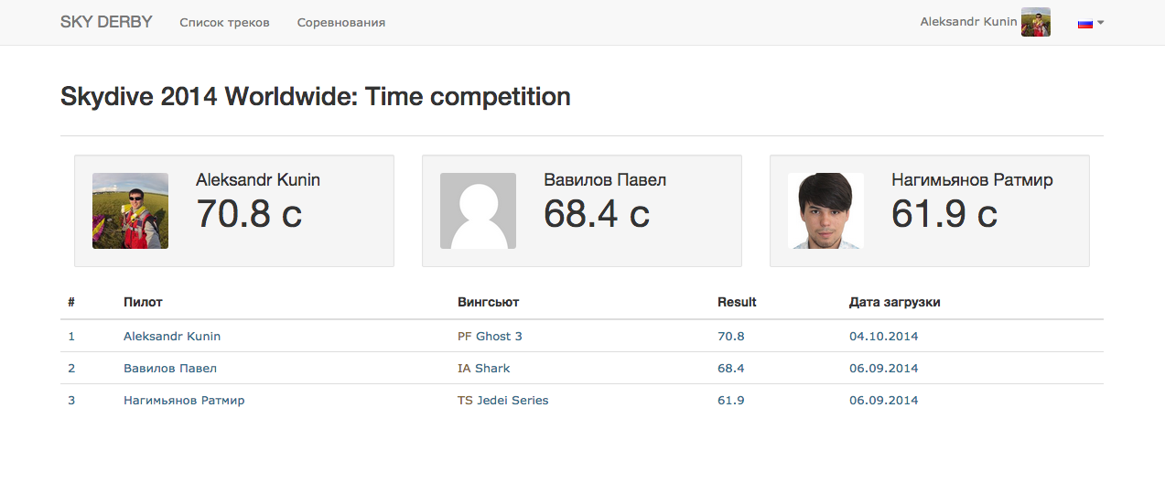1165x494 pixels.
Task: Select the TS Jedei Series wingsuit link
Action: tap(503, 400)
